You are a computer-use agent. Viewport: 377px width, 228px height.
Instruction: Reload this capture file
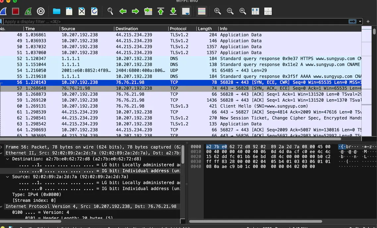tap(94, 11)
